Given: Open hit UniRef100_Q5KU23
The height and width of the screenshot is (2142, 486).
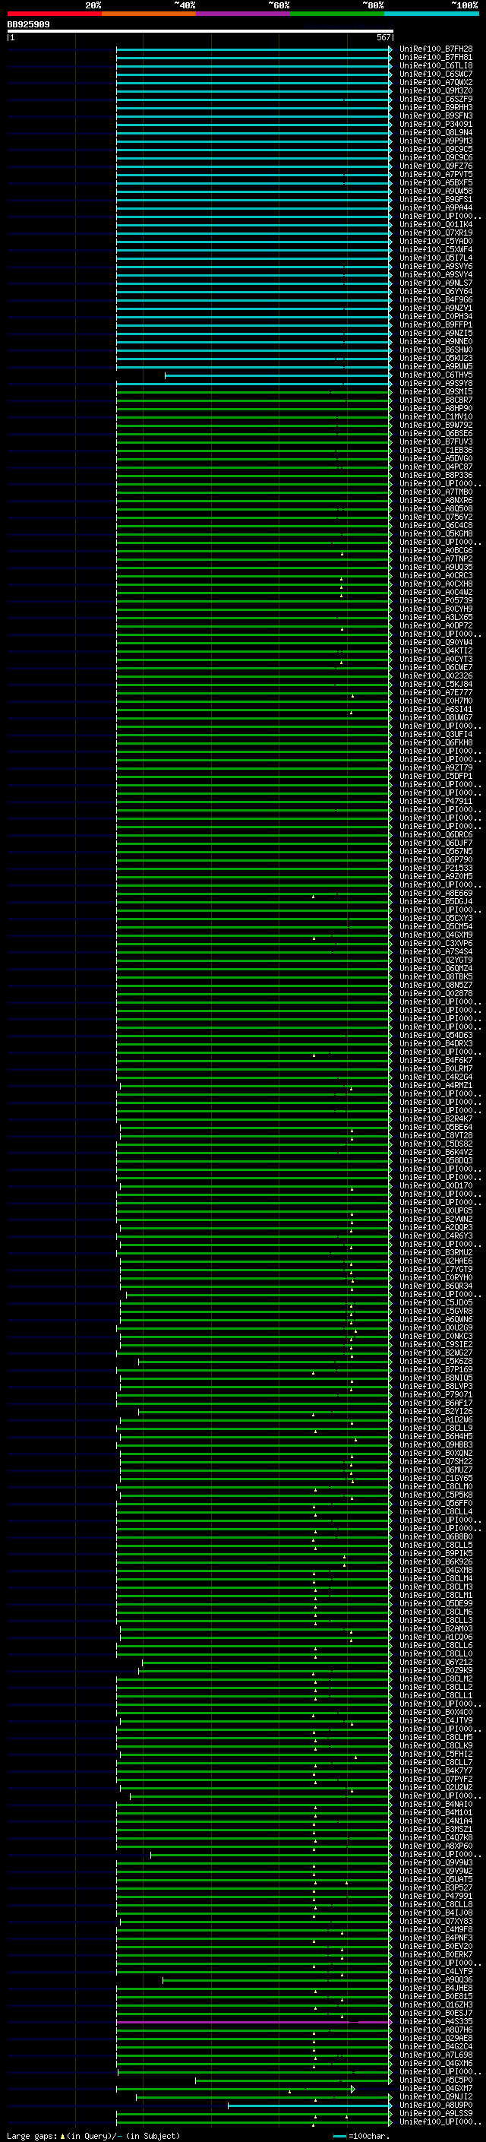Looking at the screenshot, I should (x=435, y=359).
